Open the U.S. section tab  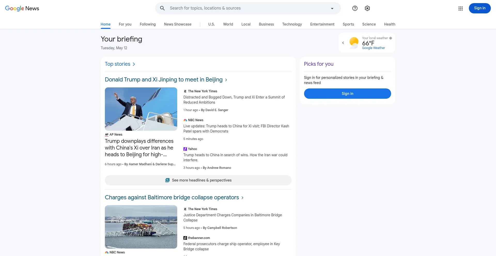pos(212,24)
